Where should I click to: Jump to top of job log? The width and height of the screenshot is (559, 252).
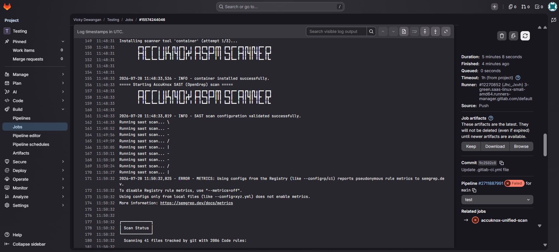(x=425, y=31)
